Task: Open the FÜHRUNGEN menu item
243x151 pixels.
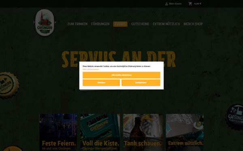Action: point(100,24)
